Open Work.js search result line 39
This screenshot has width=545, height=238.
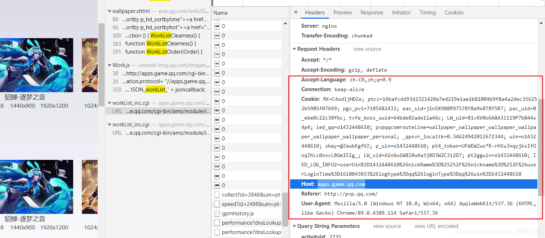click(158, 81)
